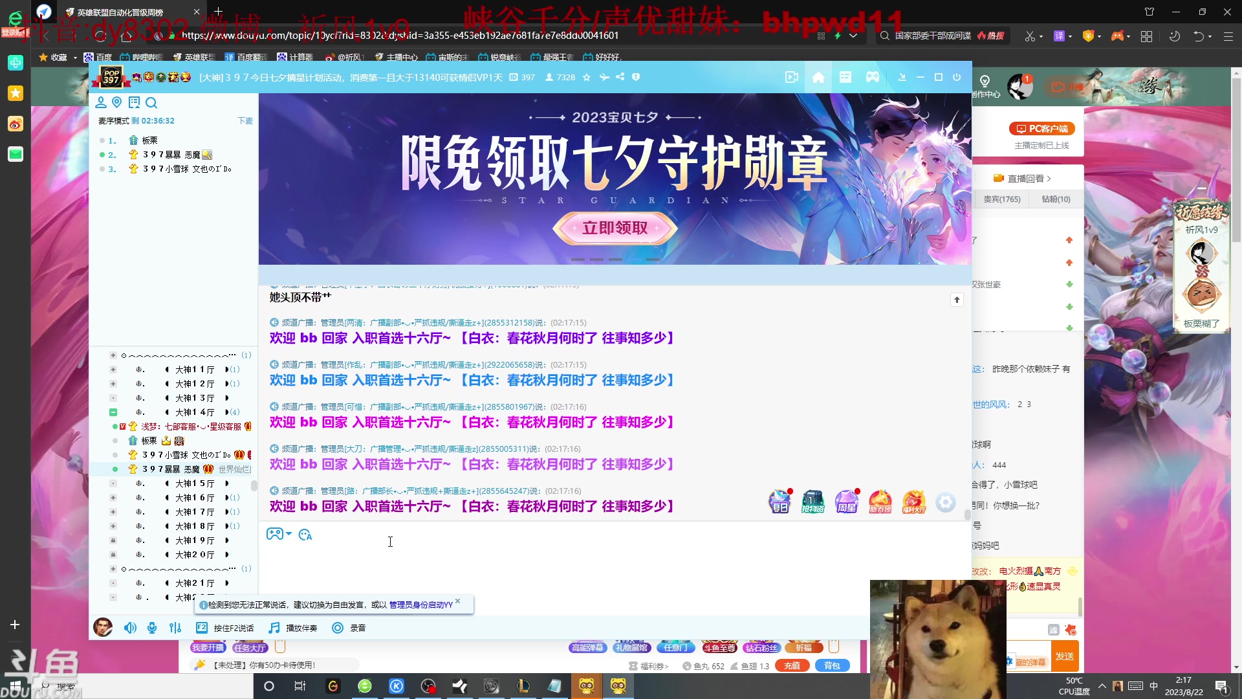Open 直播回看 replay link

(1022, 179)
